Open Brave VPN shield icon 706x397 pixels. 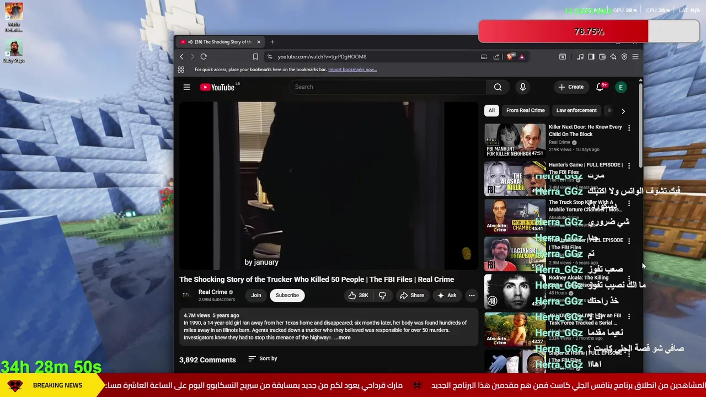click(624, 56)
